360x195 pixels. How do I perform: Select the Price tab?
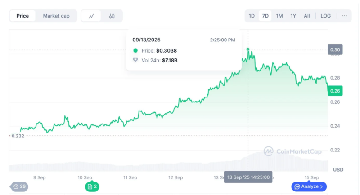(x=22, y=16)
